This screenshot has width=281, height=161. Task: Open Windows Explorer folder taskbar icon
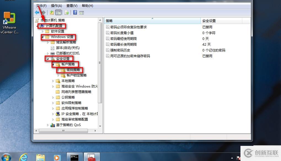tap(41, 157)
